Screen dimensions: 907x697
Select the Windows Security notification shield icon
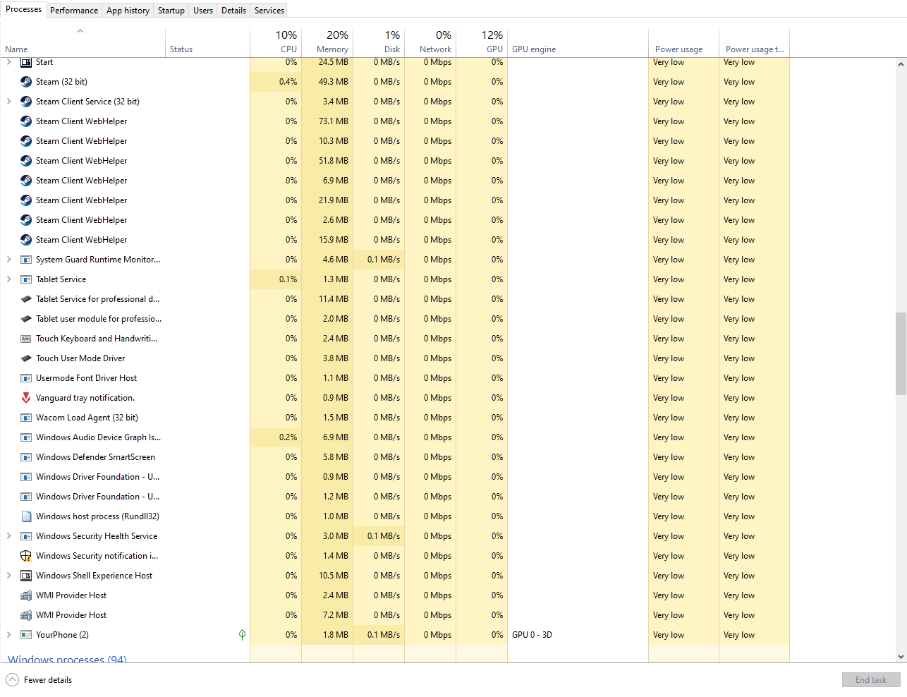tap(26, 556)
